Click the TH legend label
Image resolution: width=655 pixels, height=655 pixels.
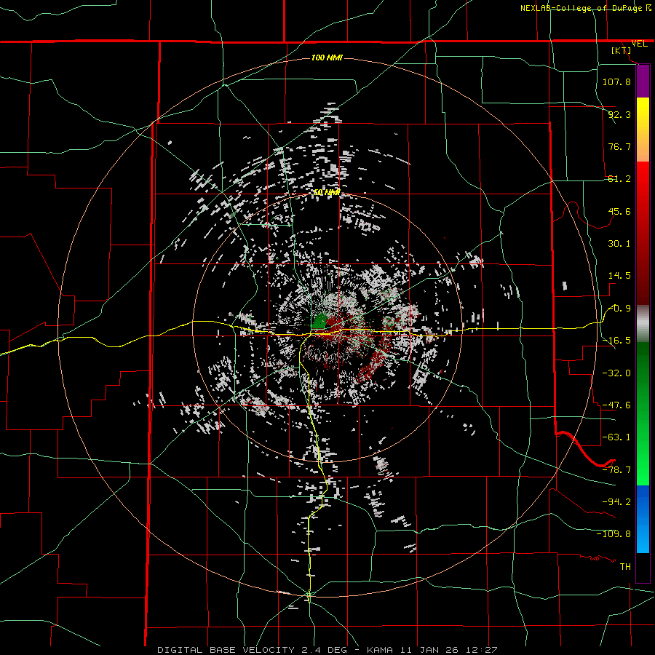coord(625,566)
